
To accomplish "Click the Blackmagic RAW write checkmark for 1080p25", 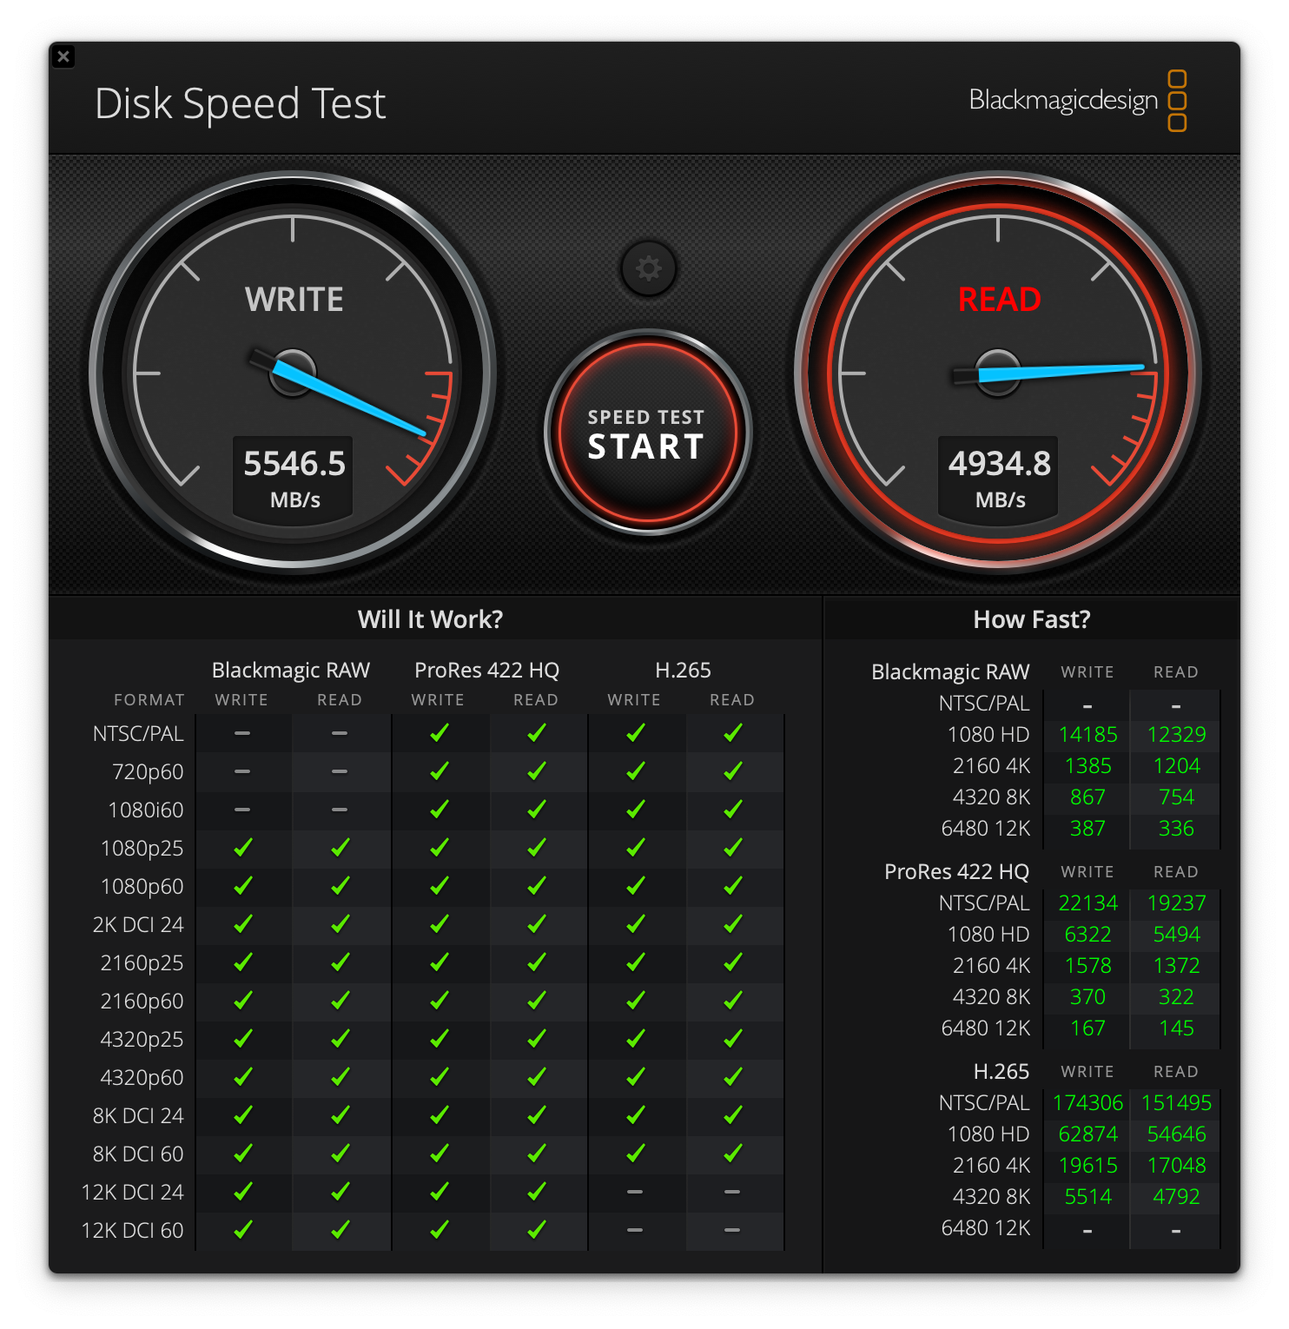I will click(243, 848).
